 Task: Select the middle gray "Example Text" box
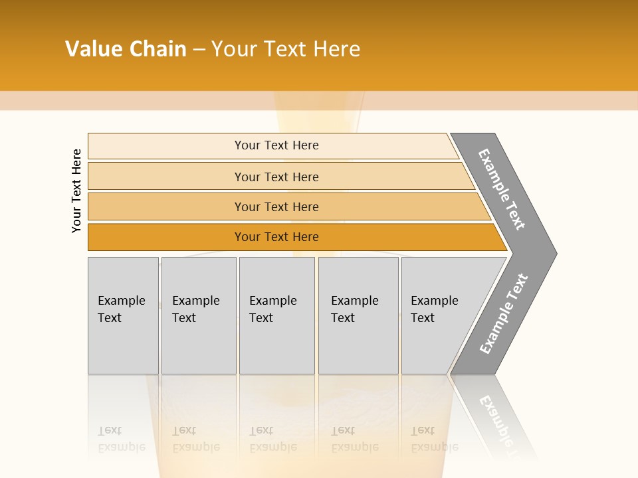tap(276, 315)
